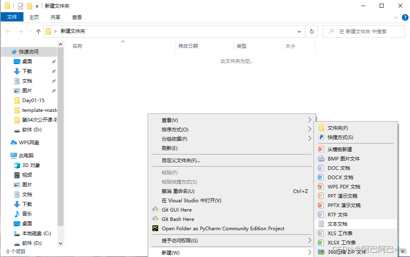Sort by the 大小 column header
410x257 pixels.
point(290,46)
